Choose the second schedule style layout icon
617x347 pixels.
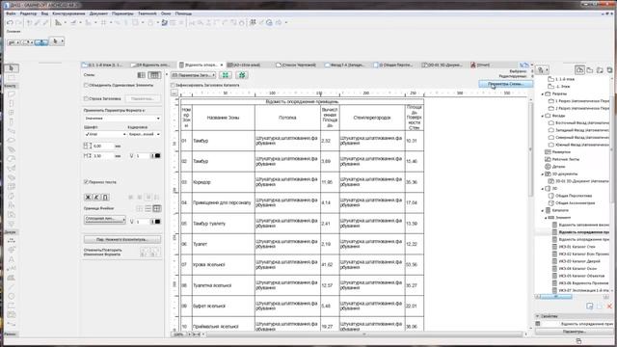click(x=154, y=75)
